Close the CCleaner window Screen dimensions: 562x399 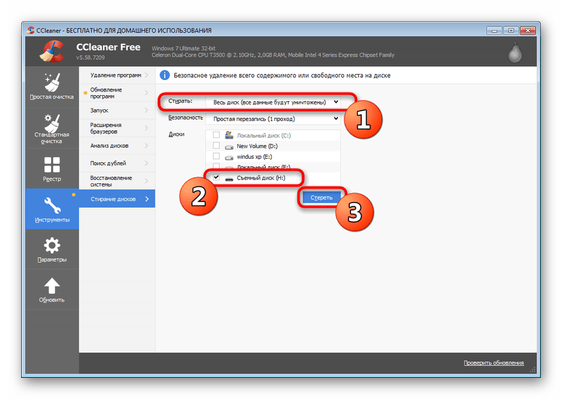click(x=528, y=31)
